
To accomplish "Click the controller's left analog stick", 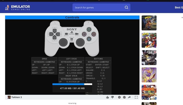I will [63, 42].
